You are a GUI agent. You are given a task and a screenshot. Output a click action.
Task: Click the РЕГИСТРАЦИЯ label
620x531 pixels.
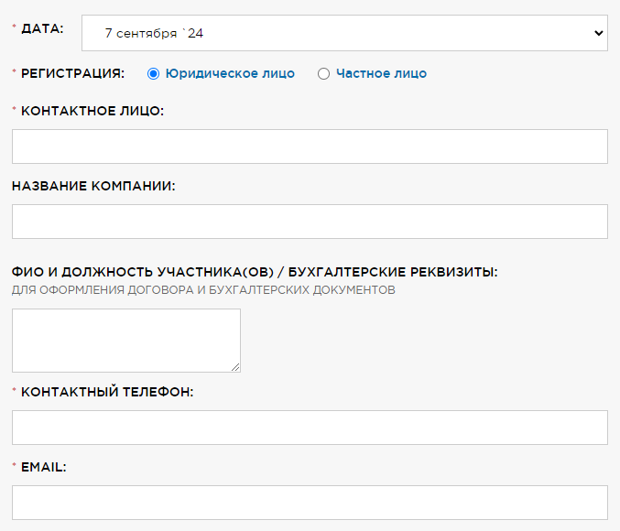coord(72,73)
